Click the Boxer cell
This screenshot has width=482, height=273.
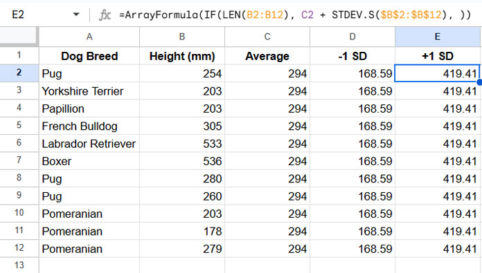point(89,161)
